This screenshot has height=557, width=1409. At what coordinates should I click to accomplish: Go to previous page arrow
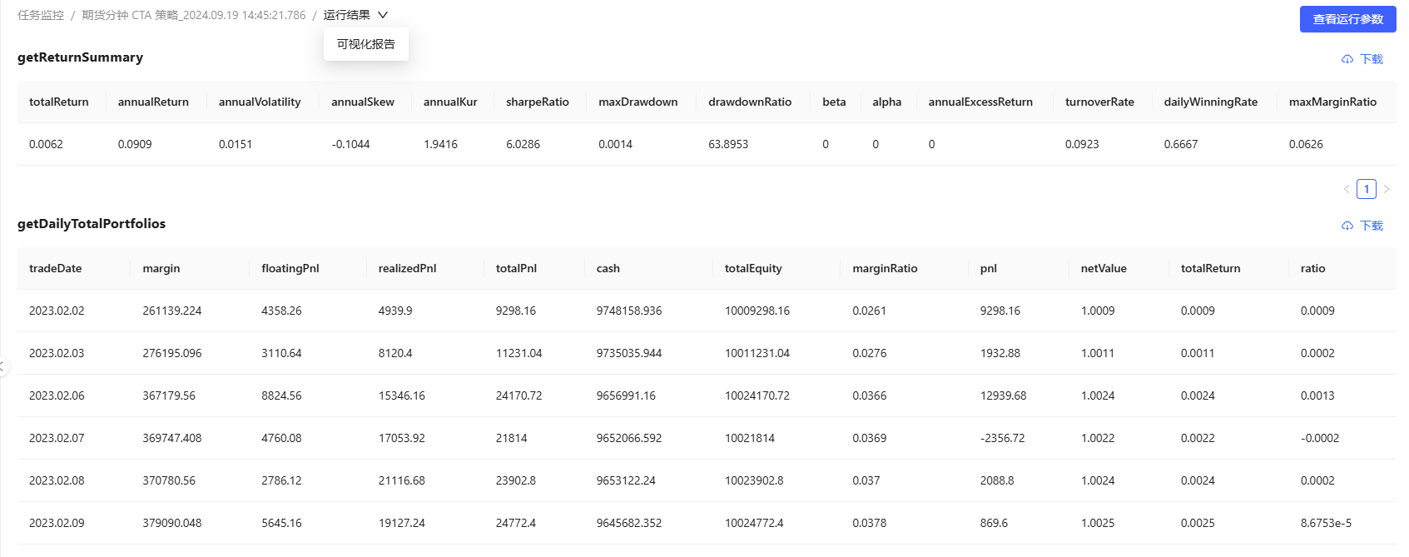click(x=1347, y=189)
